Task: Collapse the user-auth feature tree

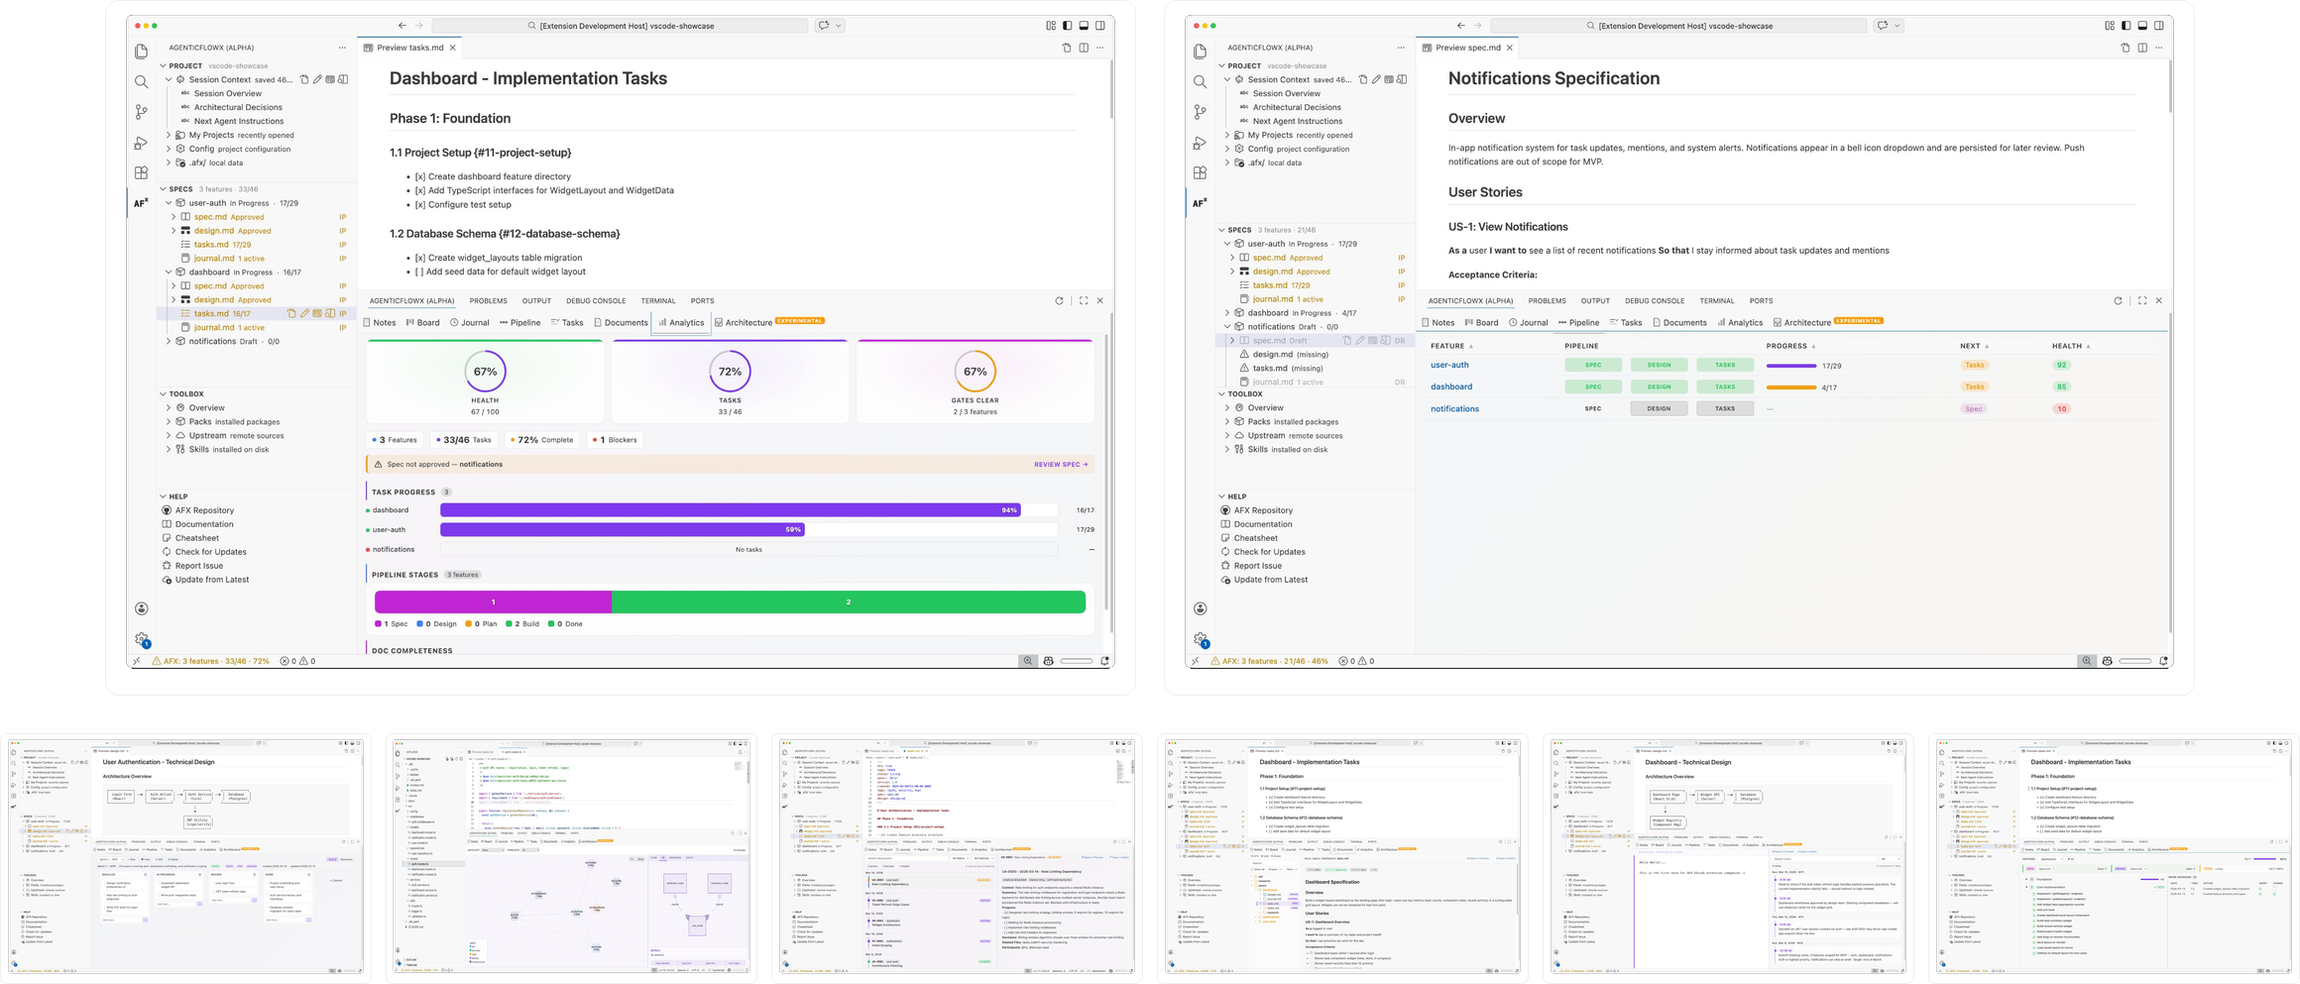Action: click(x=171, y=202)
